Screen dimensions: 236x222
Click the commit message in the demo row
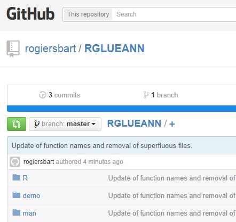coord(172,195)
